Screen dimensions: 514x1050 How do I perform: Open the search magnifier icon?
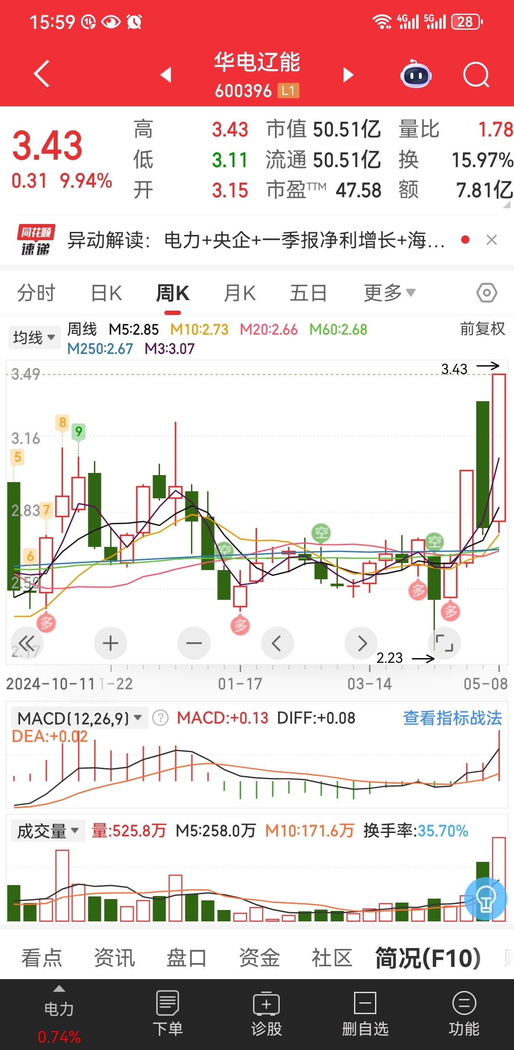coord(476,75)
